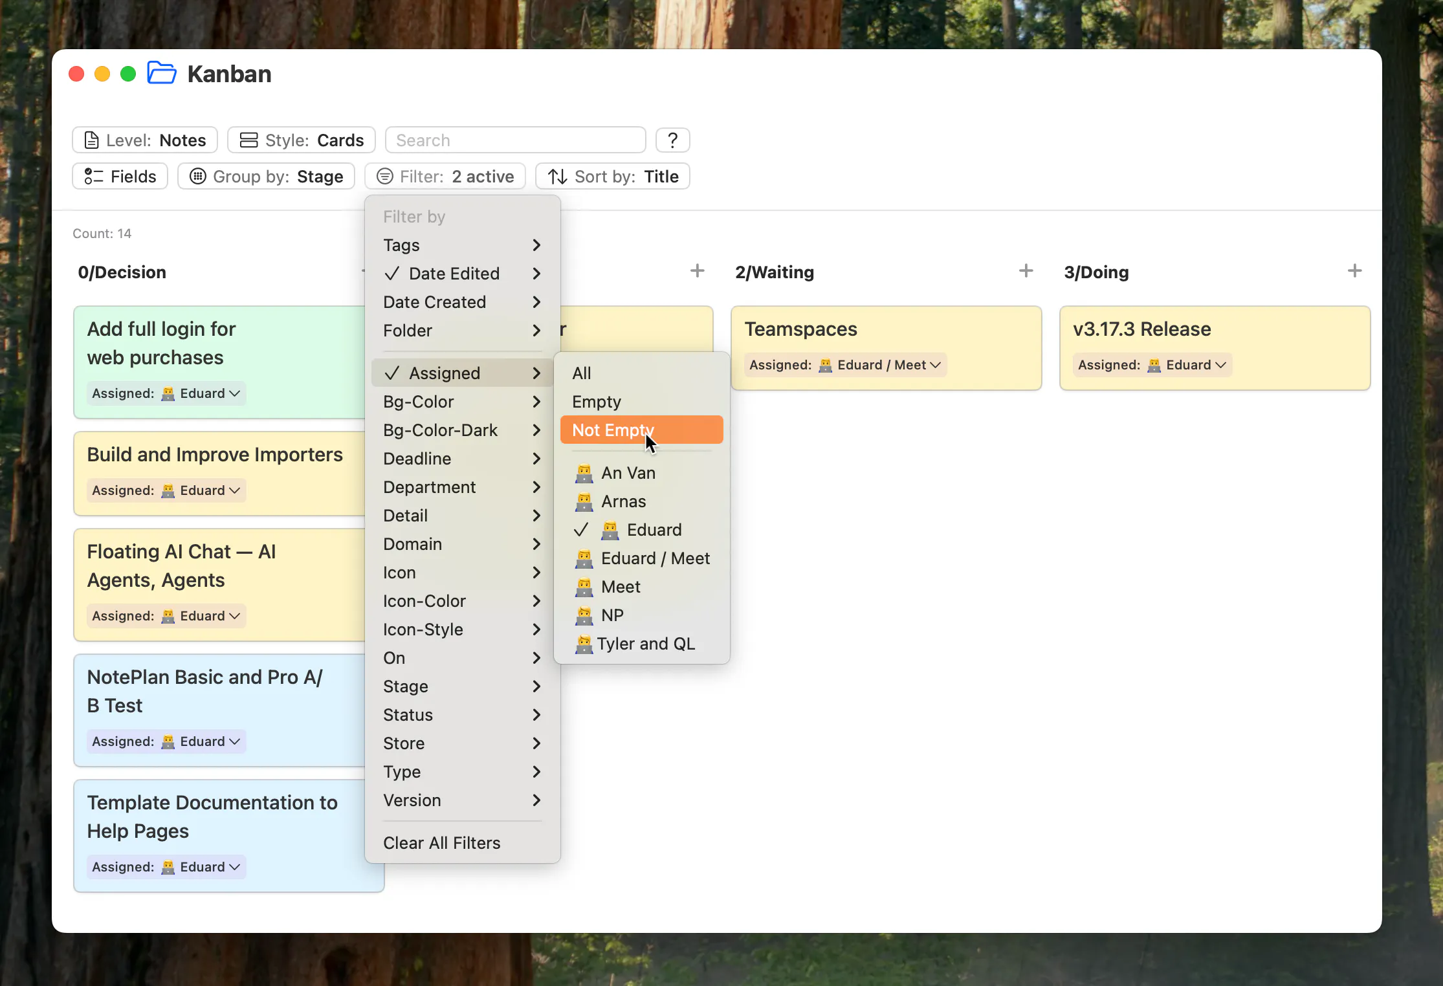Uncheck the Eduard assignee filter
The height and width of the screenshot is (986, 1443).
coord(641,530)
